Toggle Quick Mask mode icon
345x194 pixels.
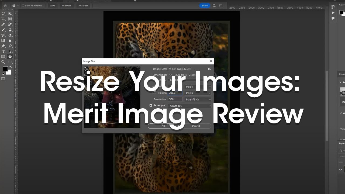click(3, 79)
